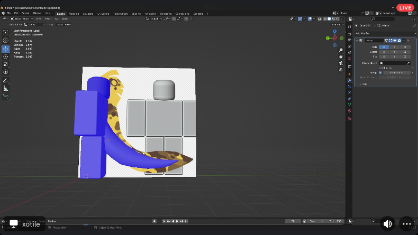The height and width of the screenshot is (235, 418).
Task: Select the Move tool in left toolbar
Action: coord(5,49)
